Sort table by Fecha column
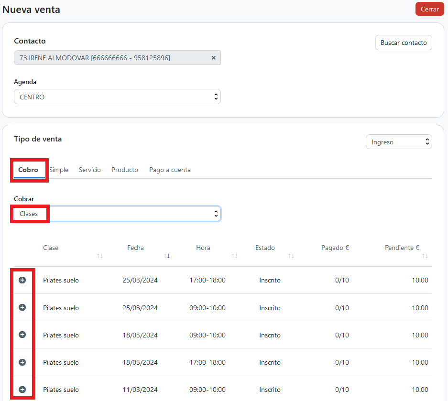 [x=167, y=256]
